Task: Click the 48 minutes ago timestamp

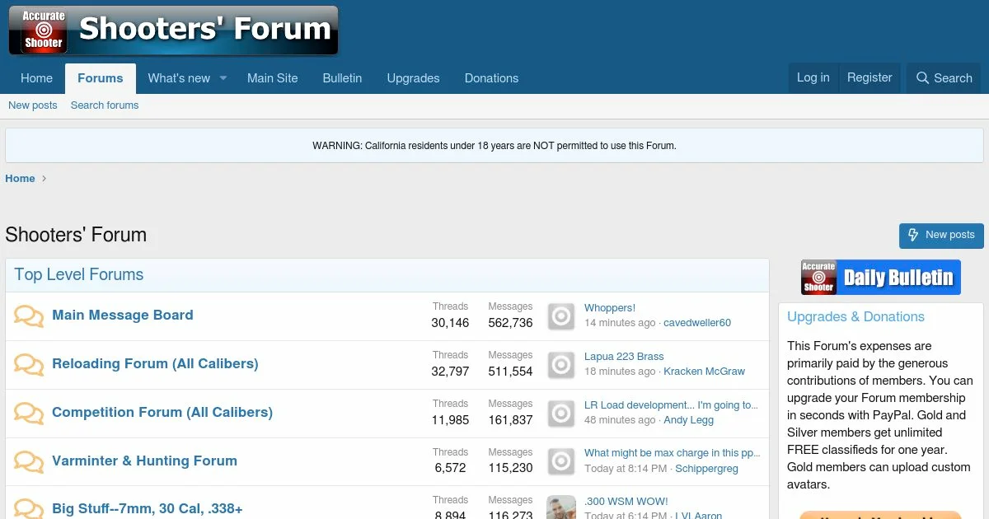Action: click(x=620, y=420)
